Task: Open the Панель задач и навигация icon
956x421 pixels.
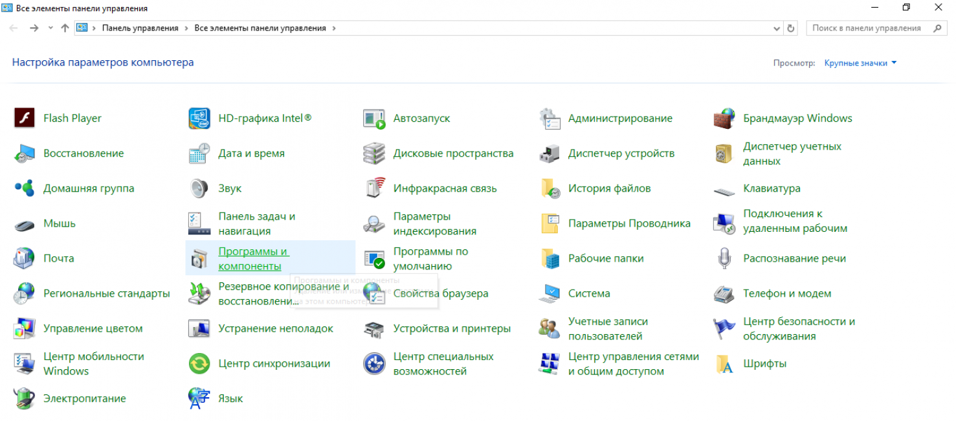Action: (199, 223)
